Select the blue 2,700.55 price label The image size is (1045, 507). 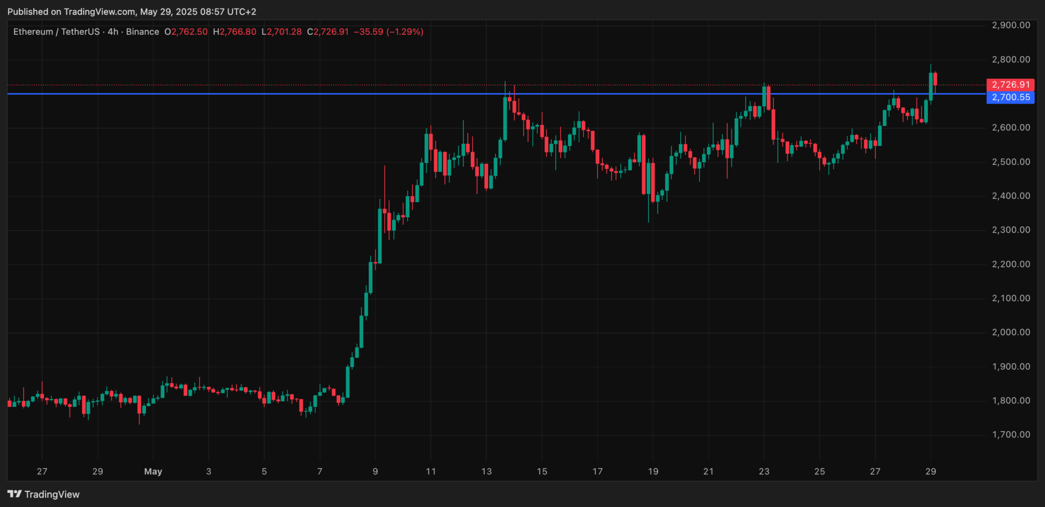[1010, 97]
